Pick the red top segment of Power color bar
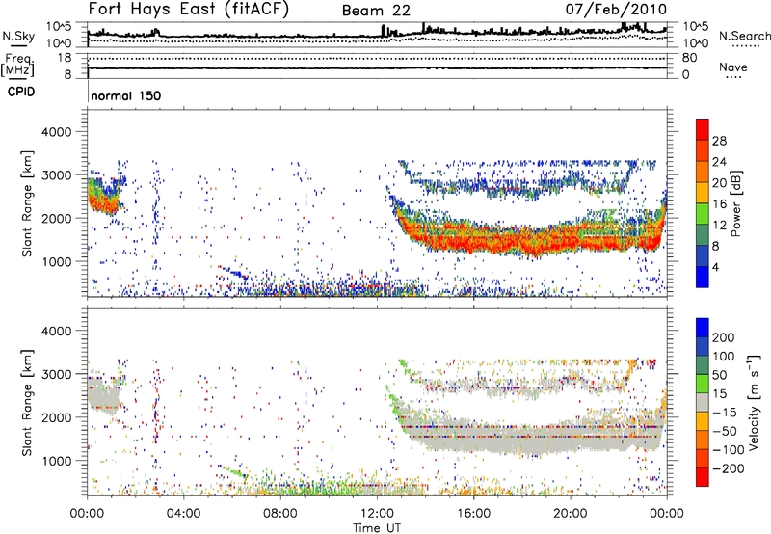The height and width of the screenshot is (534, 771). point(703,129)
